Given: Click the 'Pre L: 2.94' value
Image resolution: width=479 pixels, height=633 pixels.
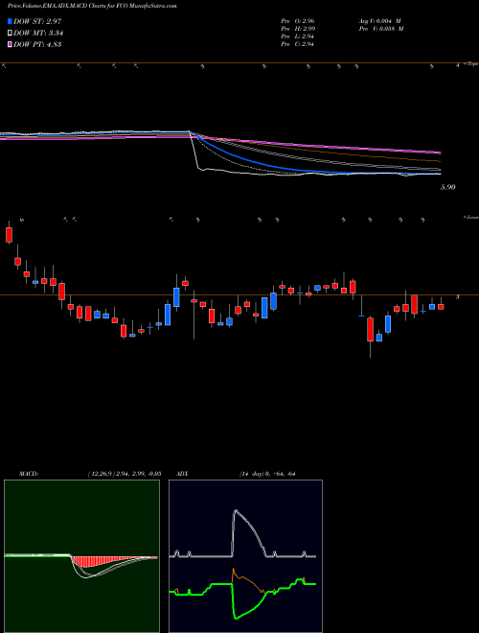Looking at the screenshot, I should tap(298, 36).
